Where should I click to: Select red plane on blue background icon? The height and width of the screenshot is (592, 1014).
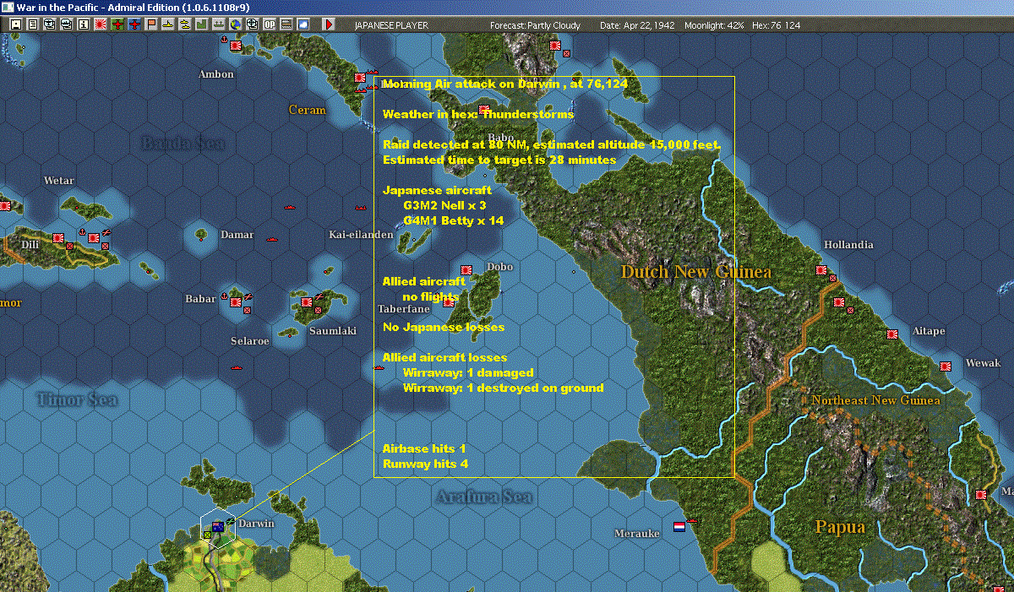tap(134, 25)
